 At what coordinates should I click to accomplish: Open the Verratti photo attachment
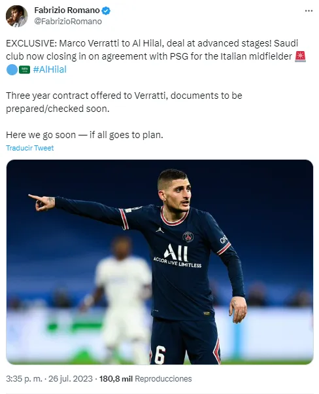coord(159,262)
